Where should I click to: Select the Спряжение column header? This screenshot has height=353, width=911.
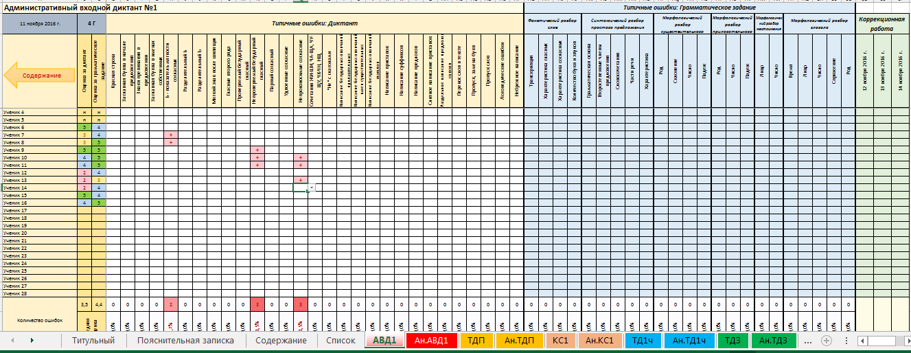[833, 72]
